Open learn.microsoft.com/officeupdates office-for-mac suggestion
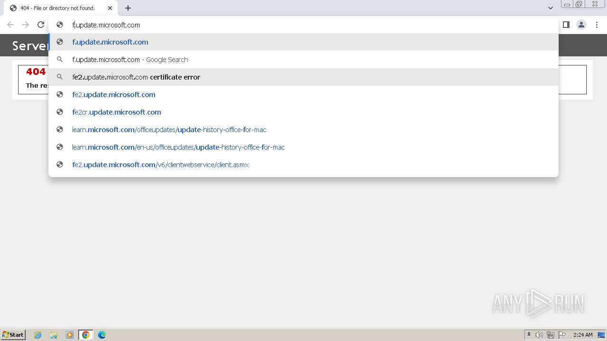 (x=303, y=130)
